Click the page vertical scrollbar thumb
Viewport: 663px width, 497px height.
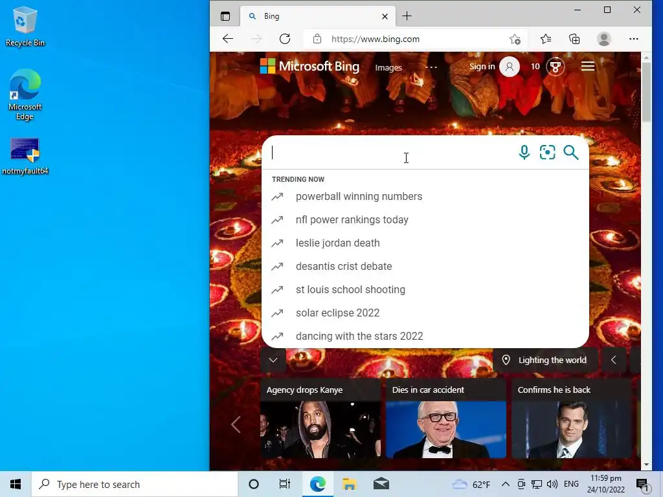tap(646, 92)
